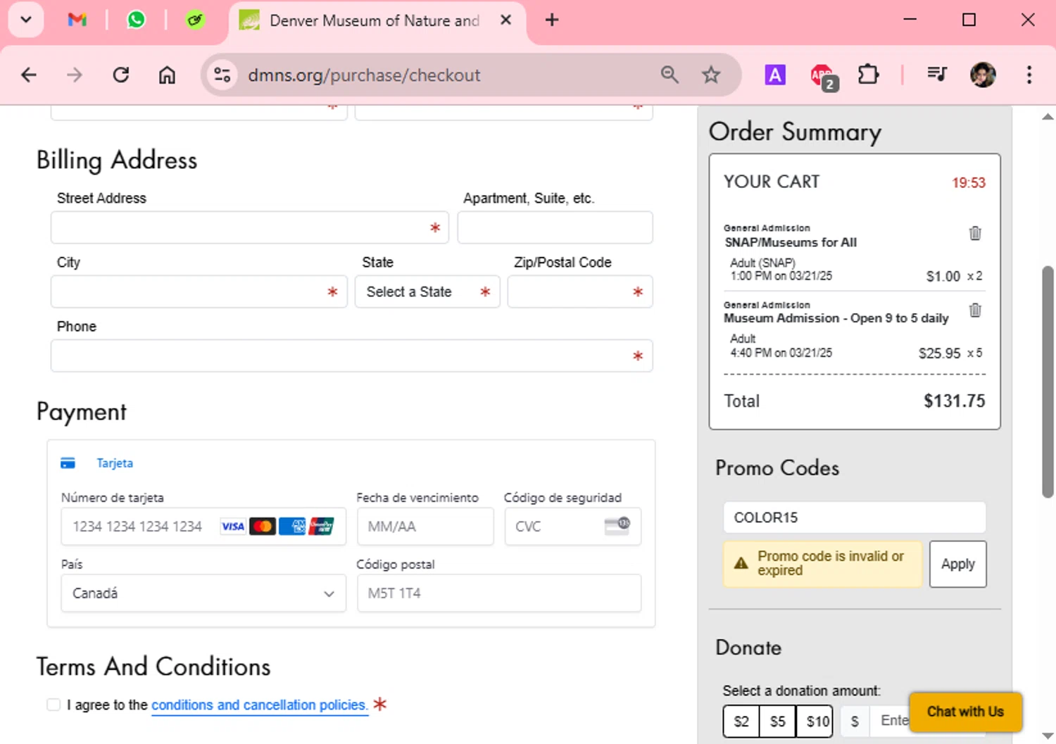The width and height of the screenshot is (1056, 744).
Task: Click the COLOR15 promo code field
Action: tap(855, 517)
